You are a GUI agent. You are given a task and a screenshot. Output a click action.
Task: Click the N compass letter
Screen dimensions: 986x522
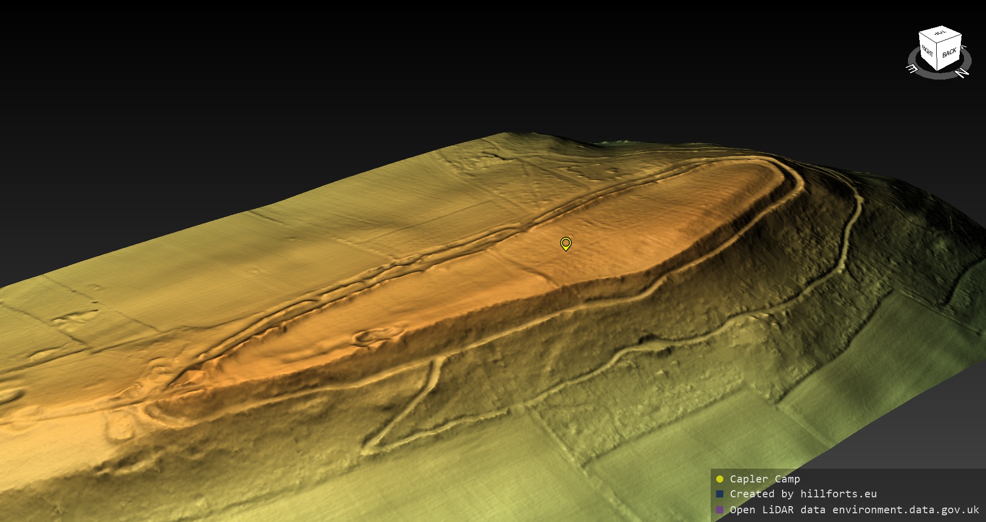(x=962, y=73)
